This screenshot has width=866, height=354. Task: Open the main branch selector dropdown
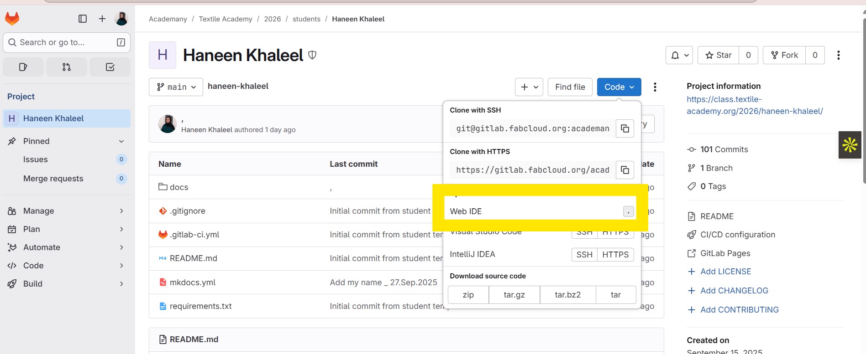tap(176, 87)
